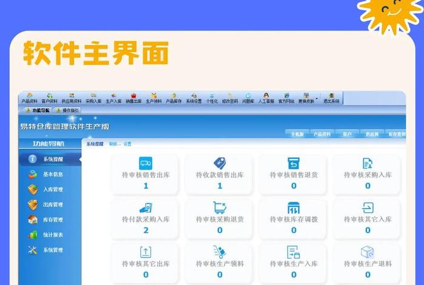Open 销售出库 from the toolbar
Screen dimensions: 424x285
134,98
